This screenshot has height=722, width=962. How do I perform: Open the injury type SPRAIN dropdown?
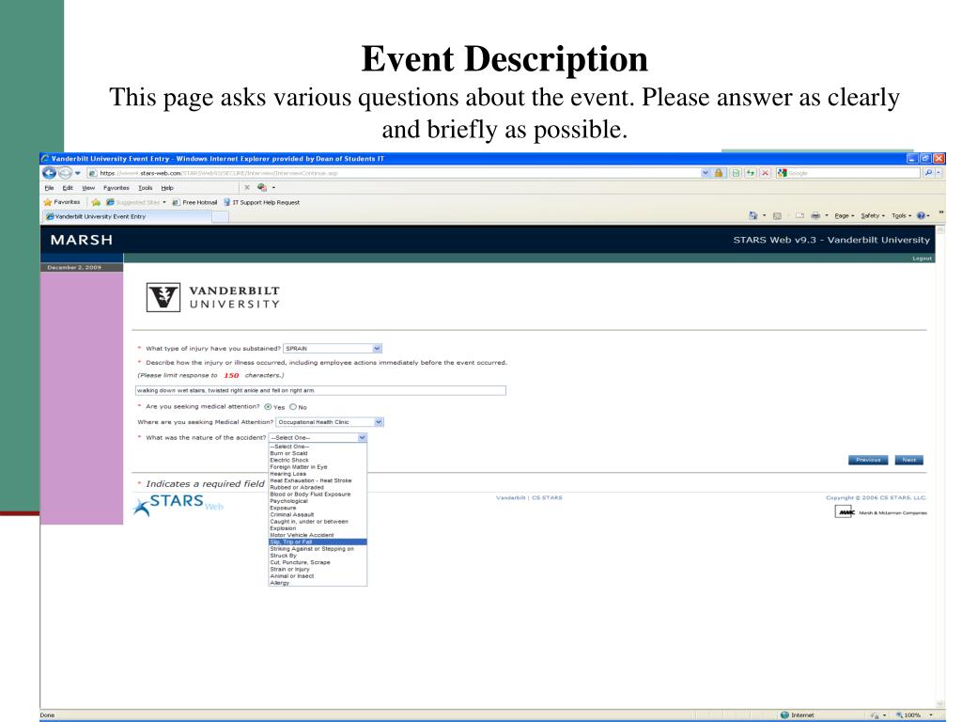tap(332, 348)
